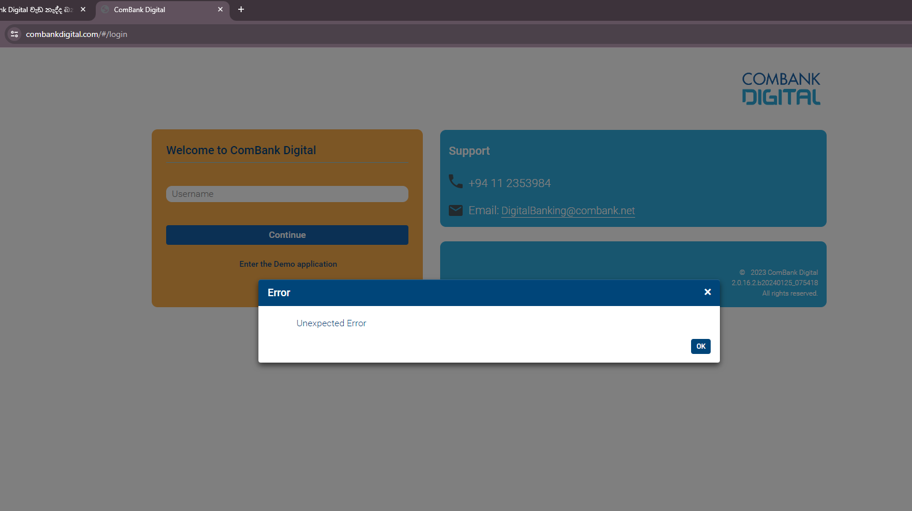Click the Unexpected Error message text
912x511 pixels.
point(331,323)
